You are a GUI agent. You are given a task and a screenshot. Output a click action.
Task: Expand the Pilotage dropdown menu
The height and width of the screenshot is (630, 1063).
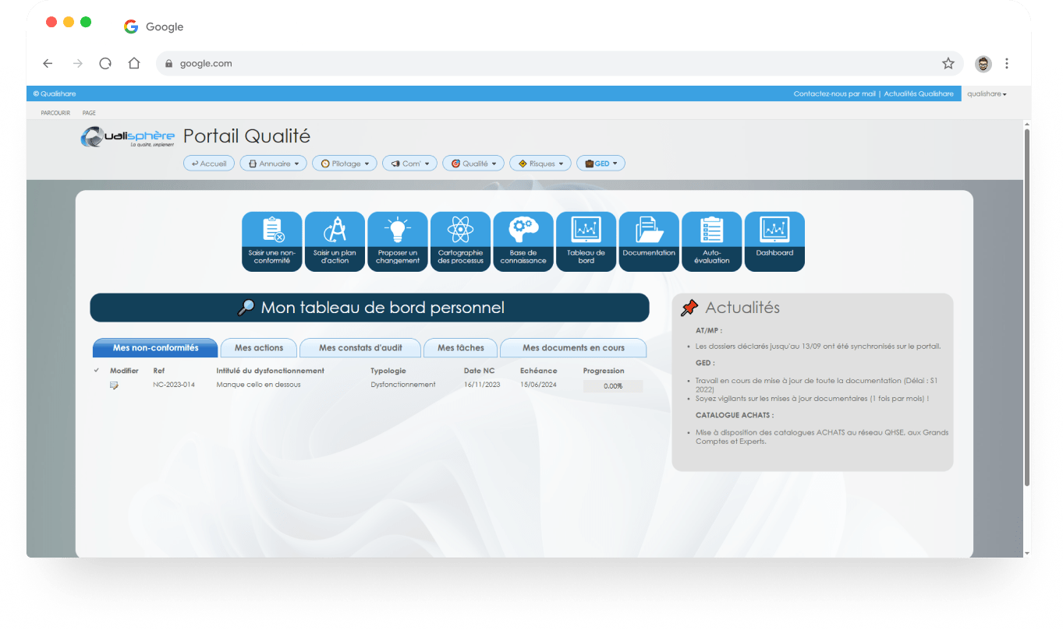344,163
